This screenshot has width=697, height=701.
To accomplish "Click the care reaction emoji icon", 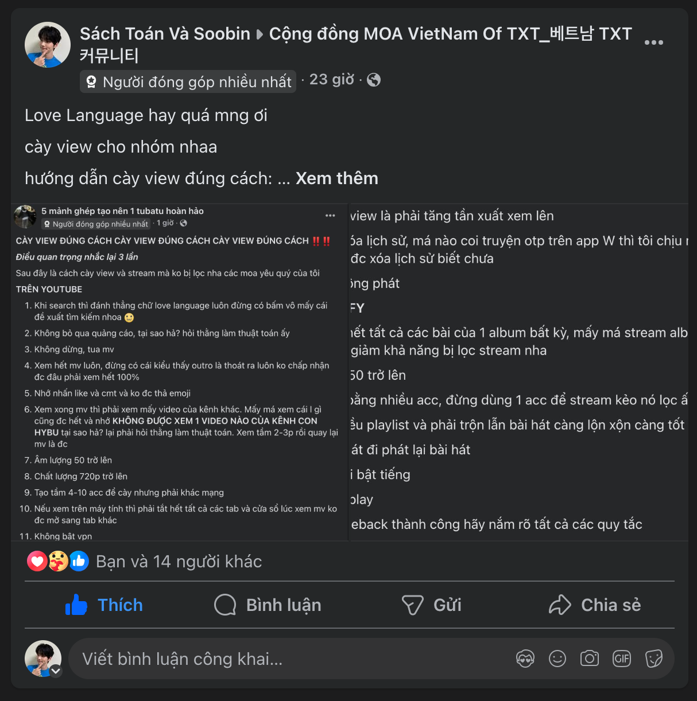I will click(58, 561).
